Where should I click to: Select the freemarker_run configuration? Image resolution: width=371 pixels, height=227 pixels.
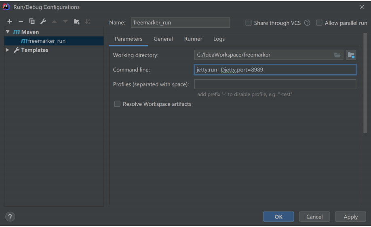click(54, 41)
